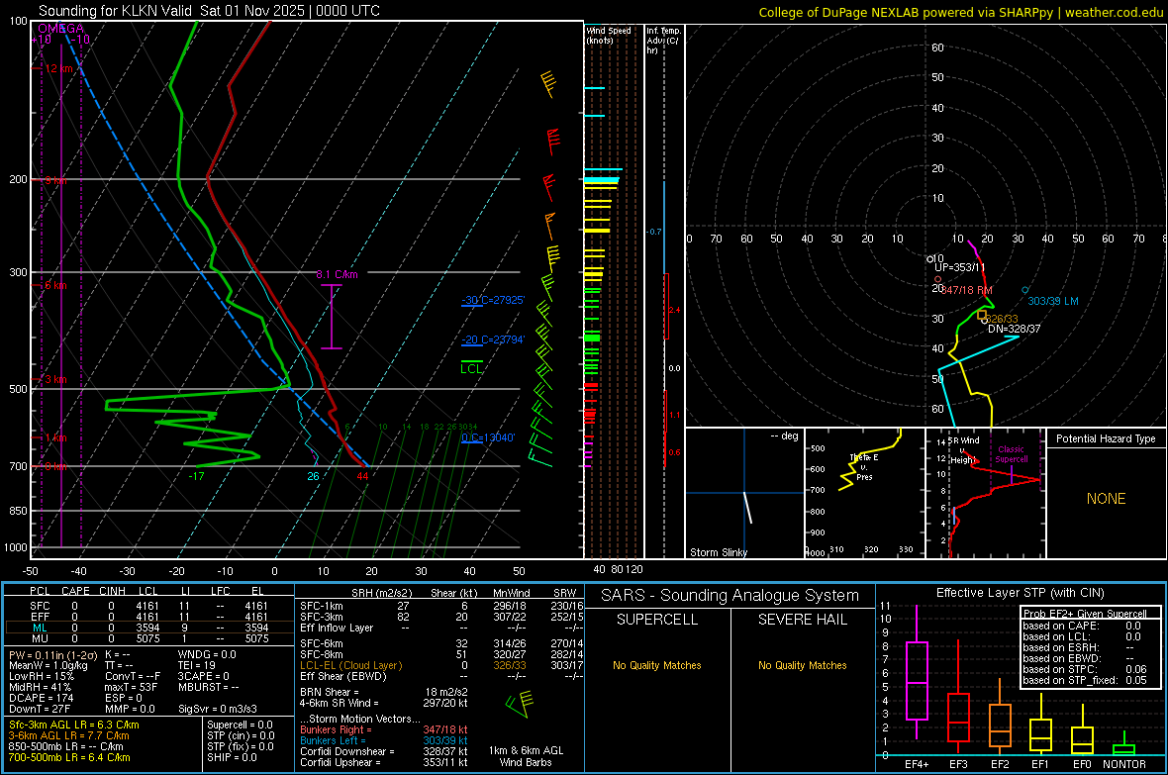Click the Effective Layer STP chart title
This screenshot has height=775, width=1168.
(x=1020, y=593)
